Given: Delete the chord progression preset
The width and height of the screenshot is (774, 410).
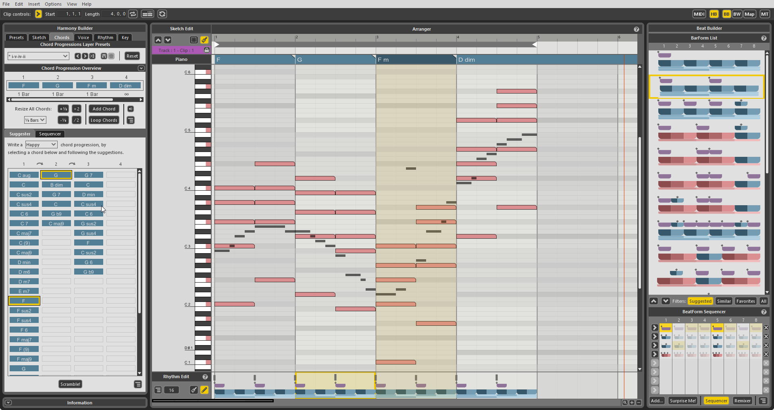Looking at the screenshot, I should click(x=111, y=56).
